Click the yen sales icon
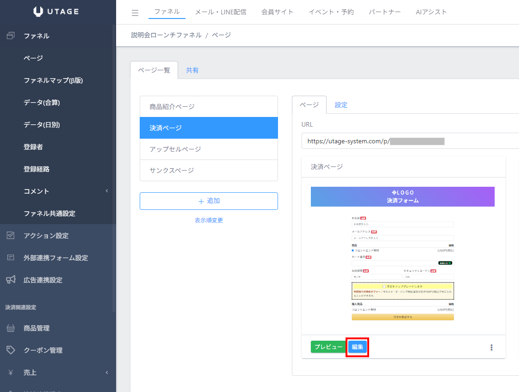This screenshot has width=519, height=392. [11, 373]
